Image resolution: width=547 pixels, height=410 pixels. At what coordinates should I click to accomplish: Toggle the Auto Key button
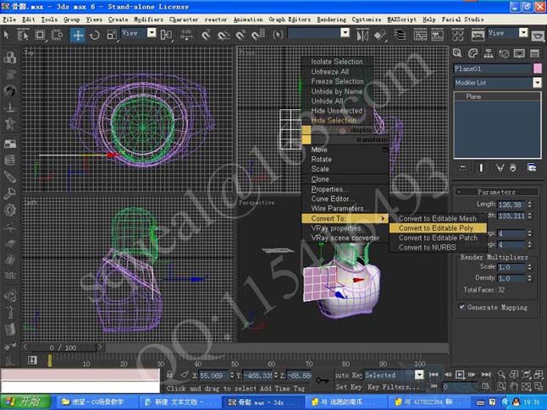pos(348,375)
